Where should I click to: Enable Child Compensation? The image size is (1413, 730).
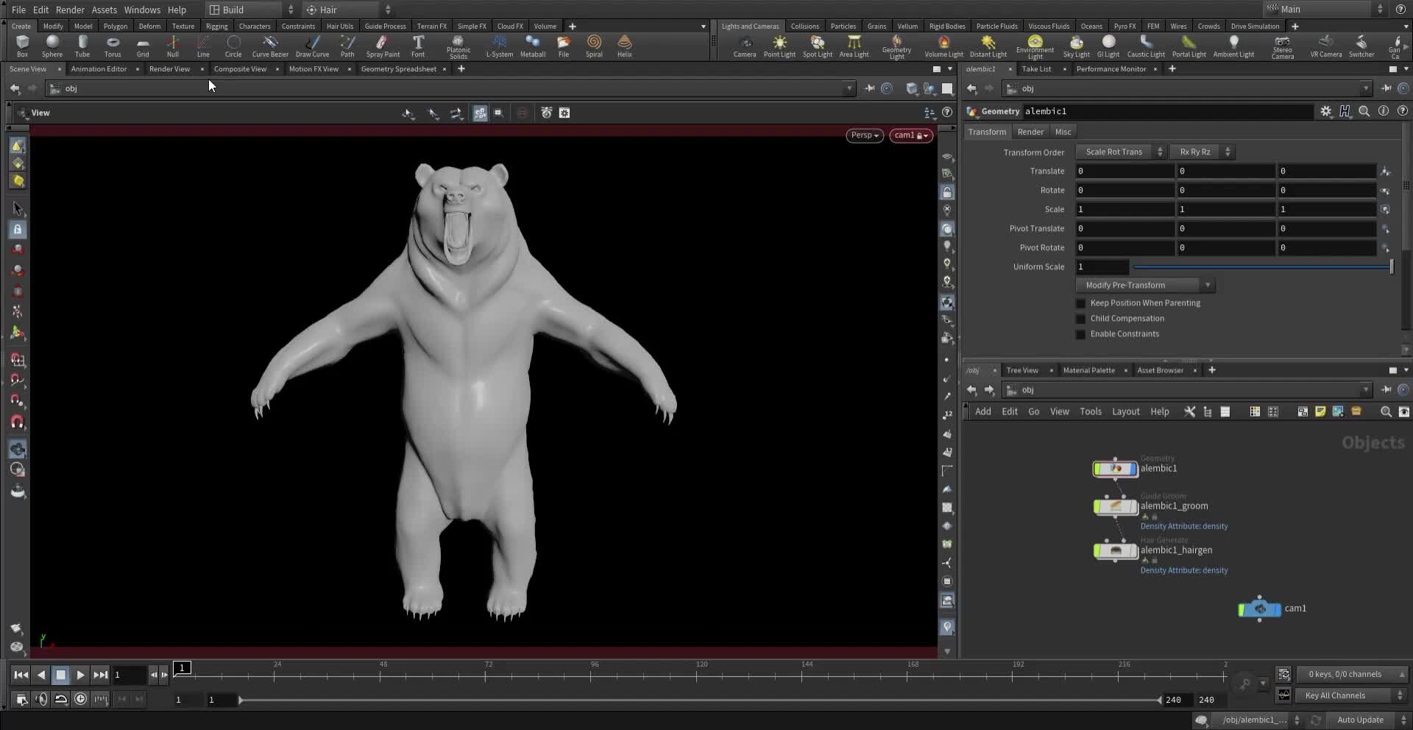click(1080, 319)
